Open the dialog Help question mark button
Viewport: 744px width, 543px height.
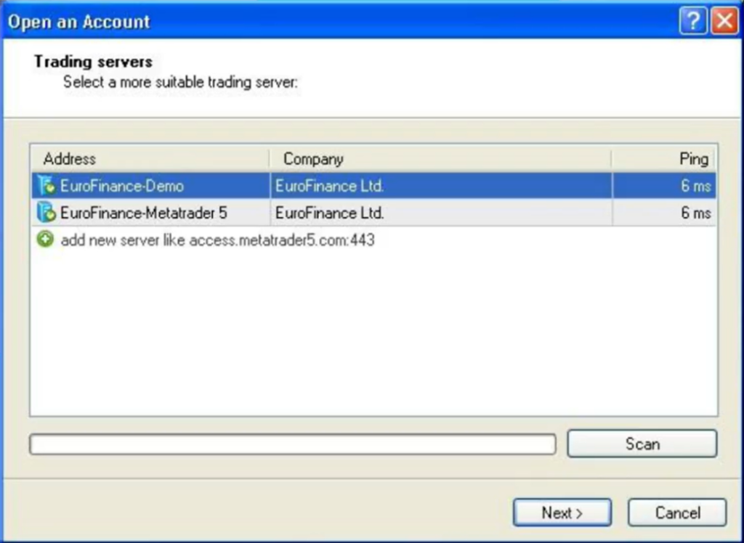point(692,21)
